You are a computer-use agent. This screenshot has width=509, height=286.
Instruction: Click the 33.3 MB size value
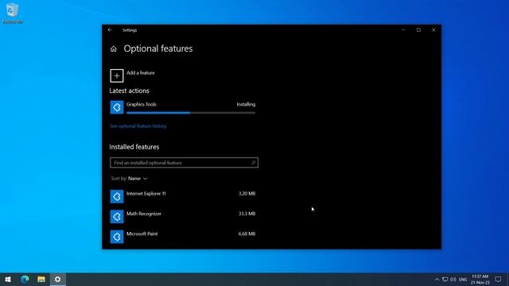(247, 214)
